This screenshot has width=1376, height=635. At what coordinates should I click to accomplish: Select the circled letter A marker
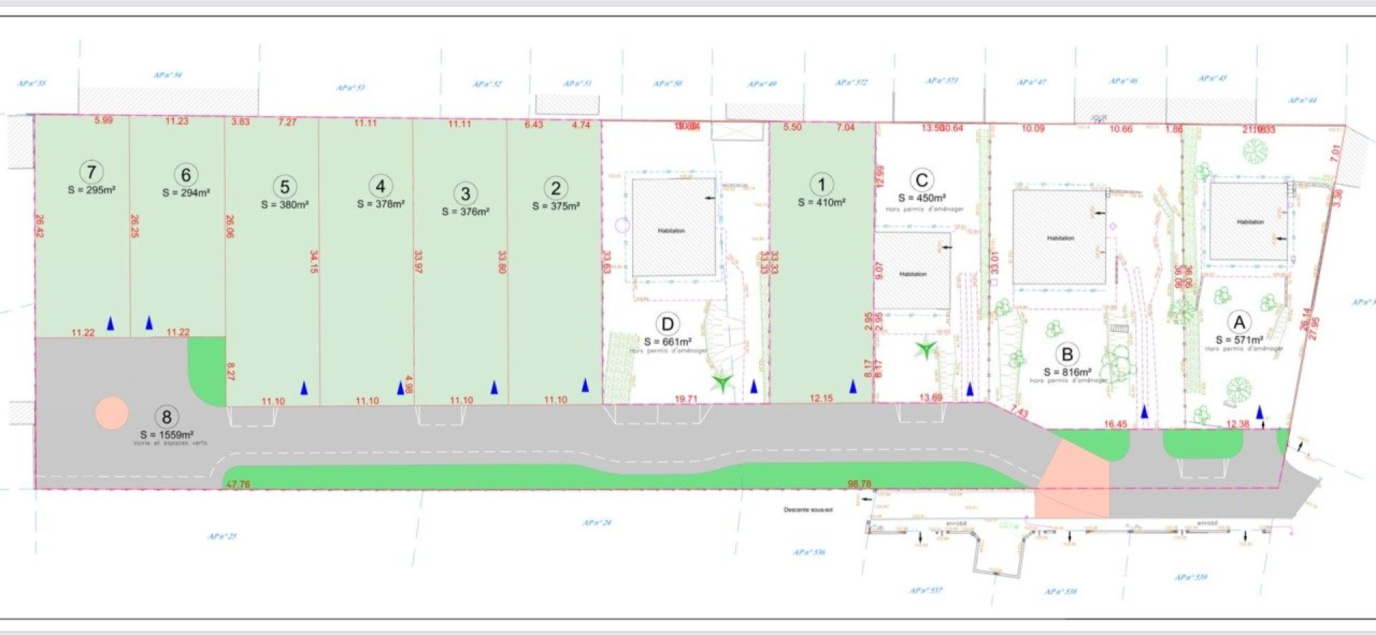pyautogui.click(x=1238, y=323)
